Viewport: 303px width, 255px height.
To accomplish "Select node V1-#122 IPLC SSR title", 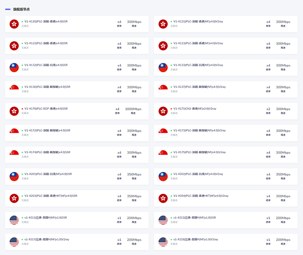I will click(46, 43).
